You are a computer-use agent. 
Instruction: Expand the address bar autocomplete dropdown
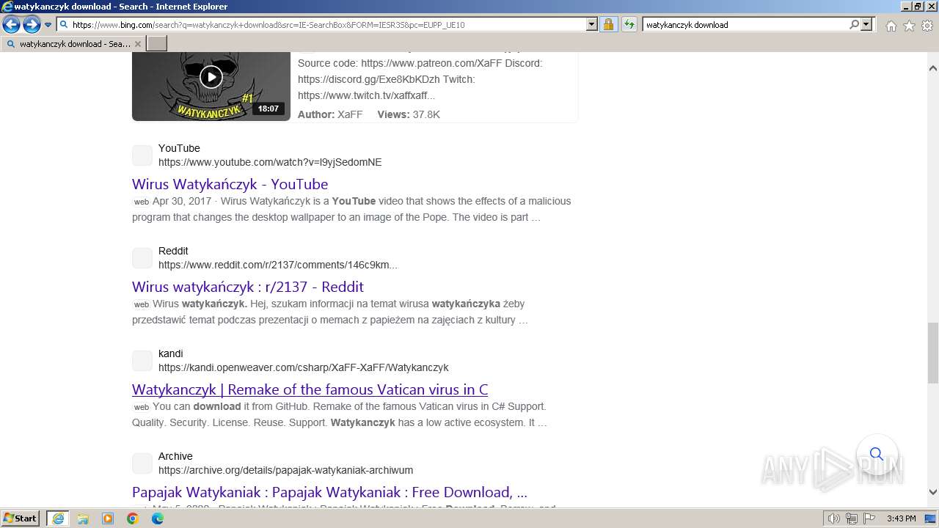click(x=591, y=24)
